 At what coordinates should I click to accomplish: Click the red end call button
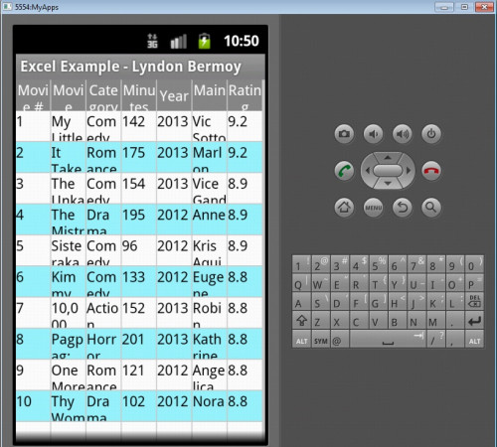pyautogui.click(x=431, y=171)
